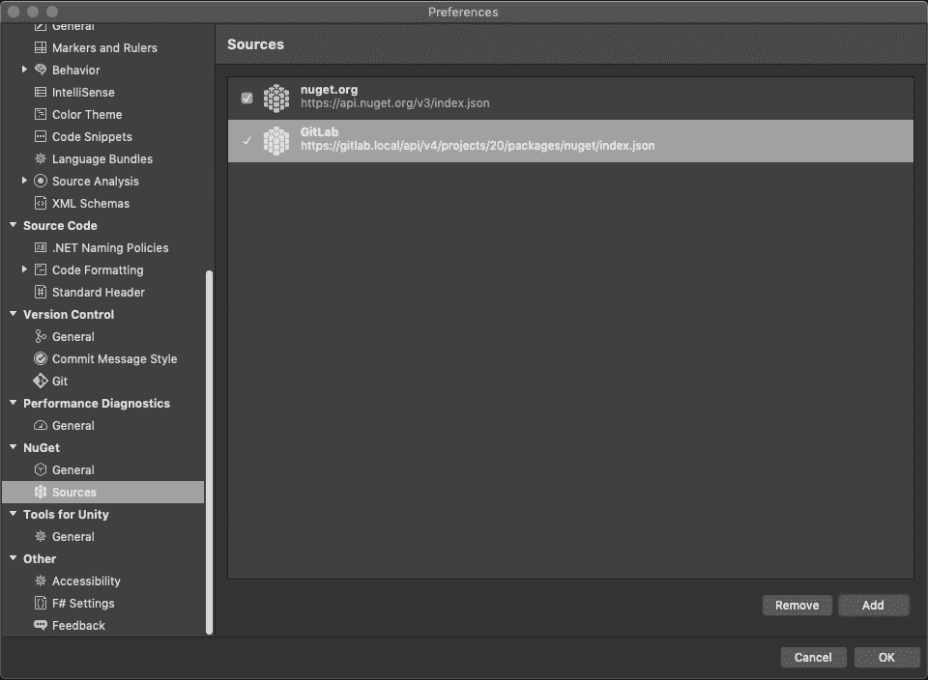Screen dimensions: 928x680
Task: Expand the Behavior section
Action: [23, 70]
